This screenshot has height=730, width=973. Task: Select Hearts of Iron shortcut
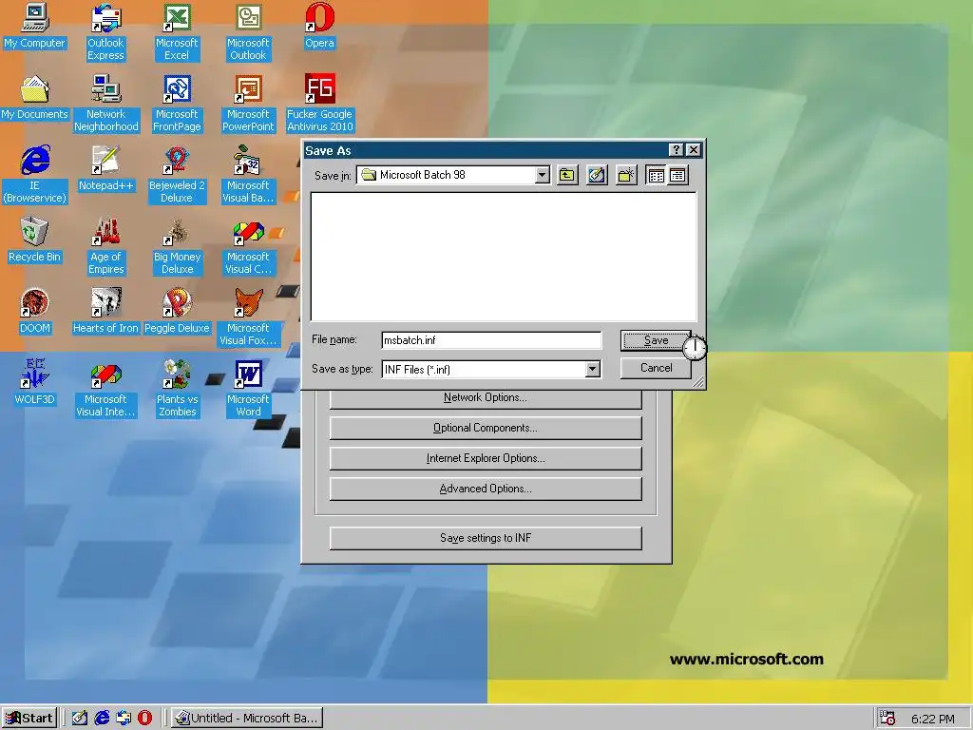(105, 312)
